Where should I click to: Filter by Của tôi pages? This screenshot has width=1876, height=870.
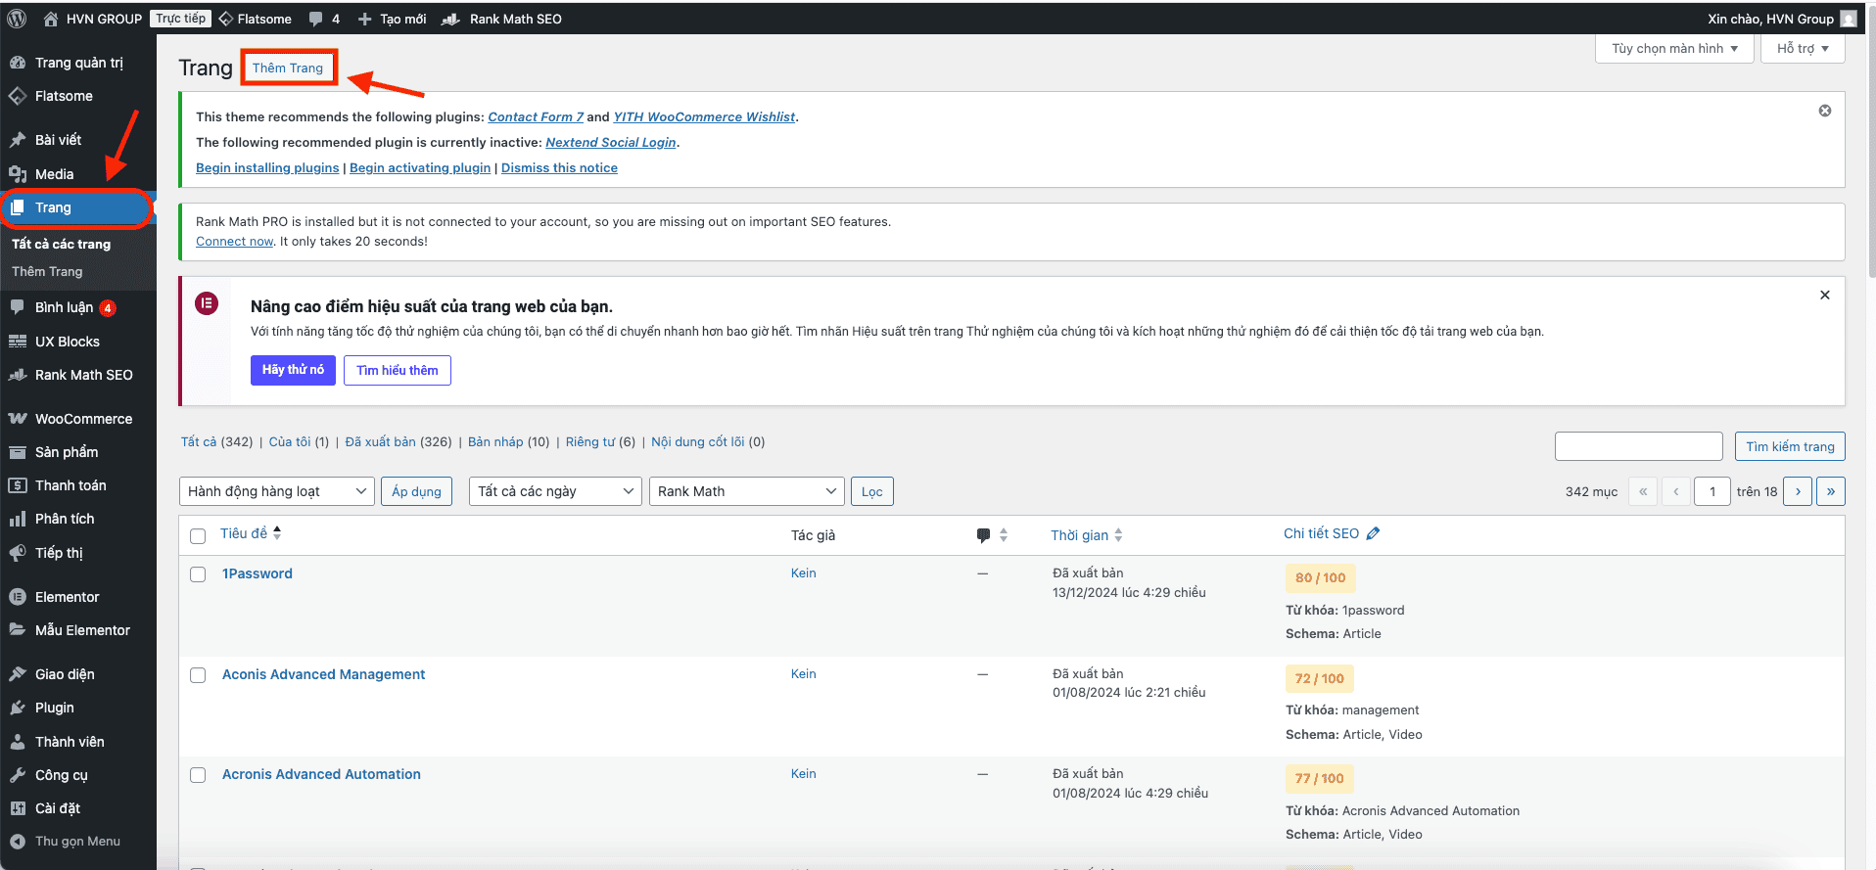290,442
